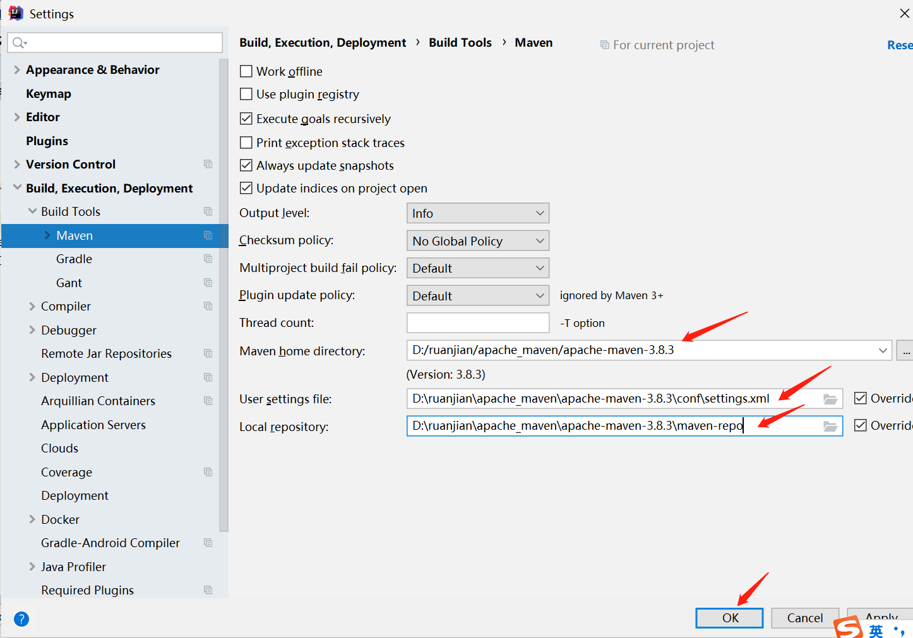Image resolution: width=913 pixels, height=638 pixels.
Task: Click the Reset link
Action: (900, 45)
